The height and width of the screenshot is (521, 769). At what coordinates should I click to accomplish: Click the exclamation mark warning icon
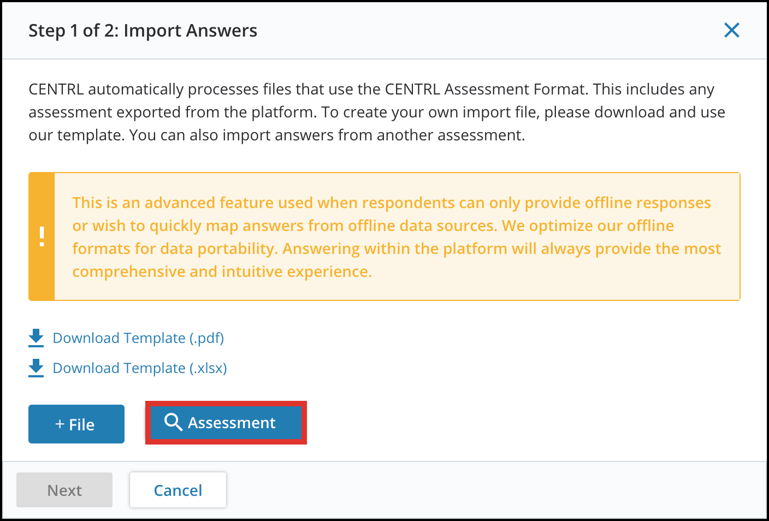(x=42, y=236)
